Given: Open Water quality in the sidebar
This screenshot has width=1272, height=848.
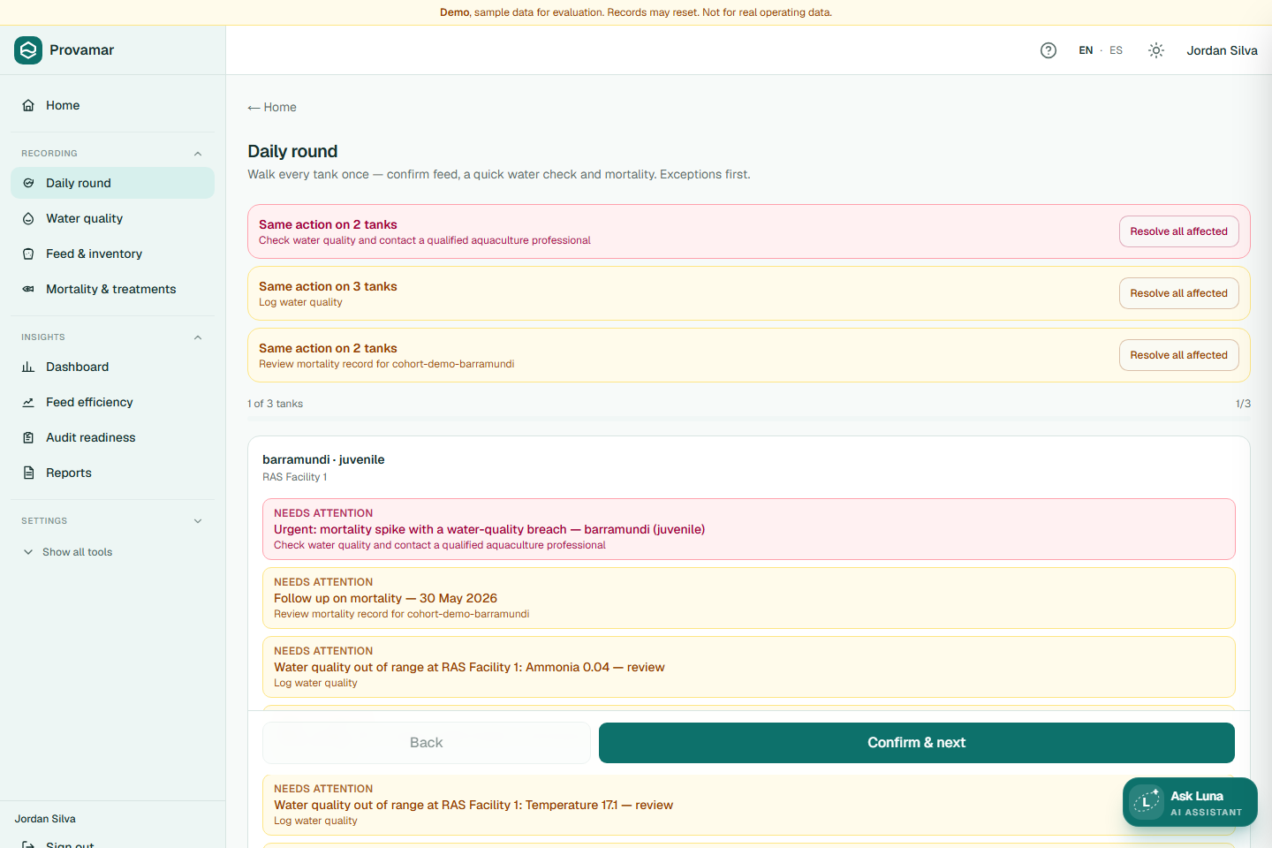Looking at the screenshot, I should click(x=112, y=218).
